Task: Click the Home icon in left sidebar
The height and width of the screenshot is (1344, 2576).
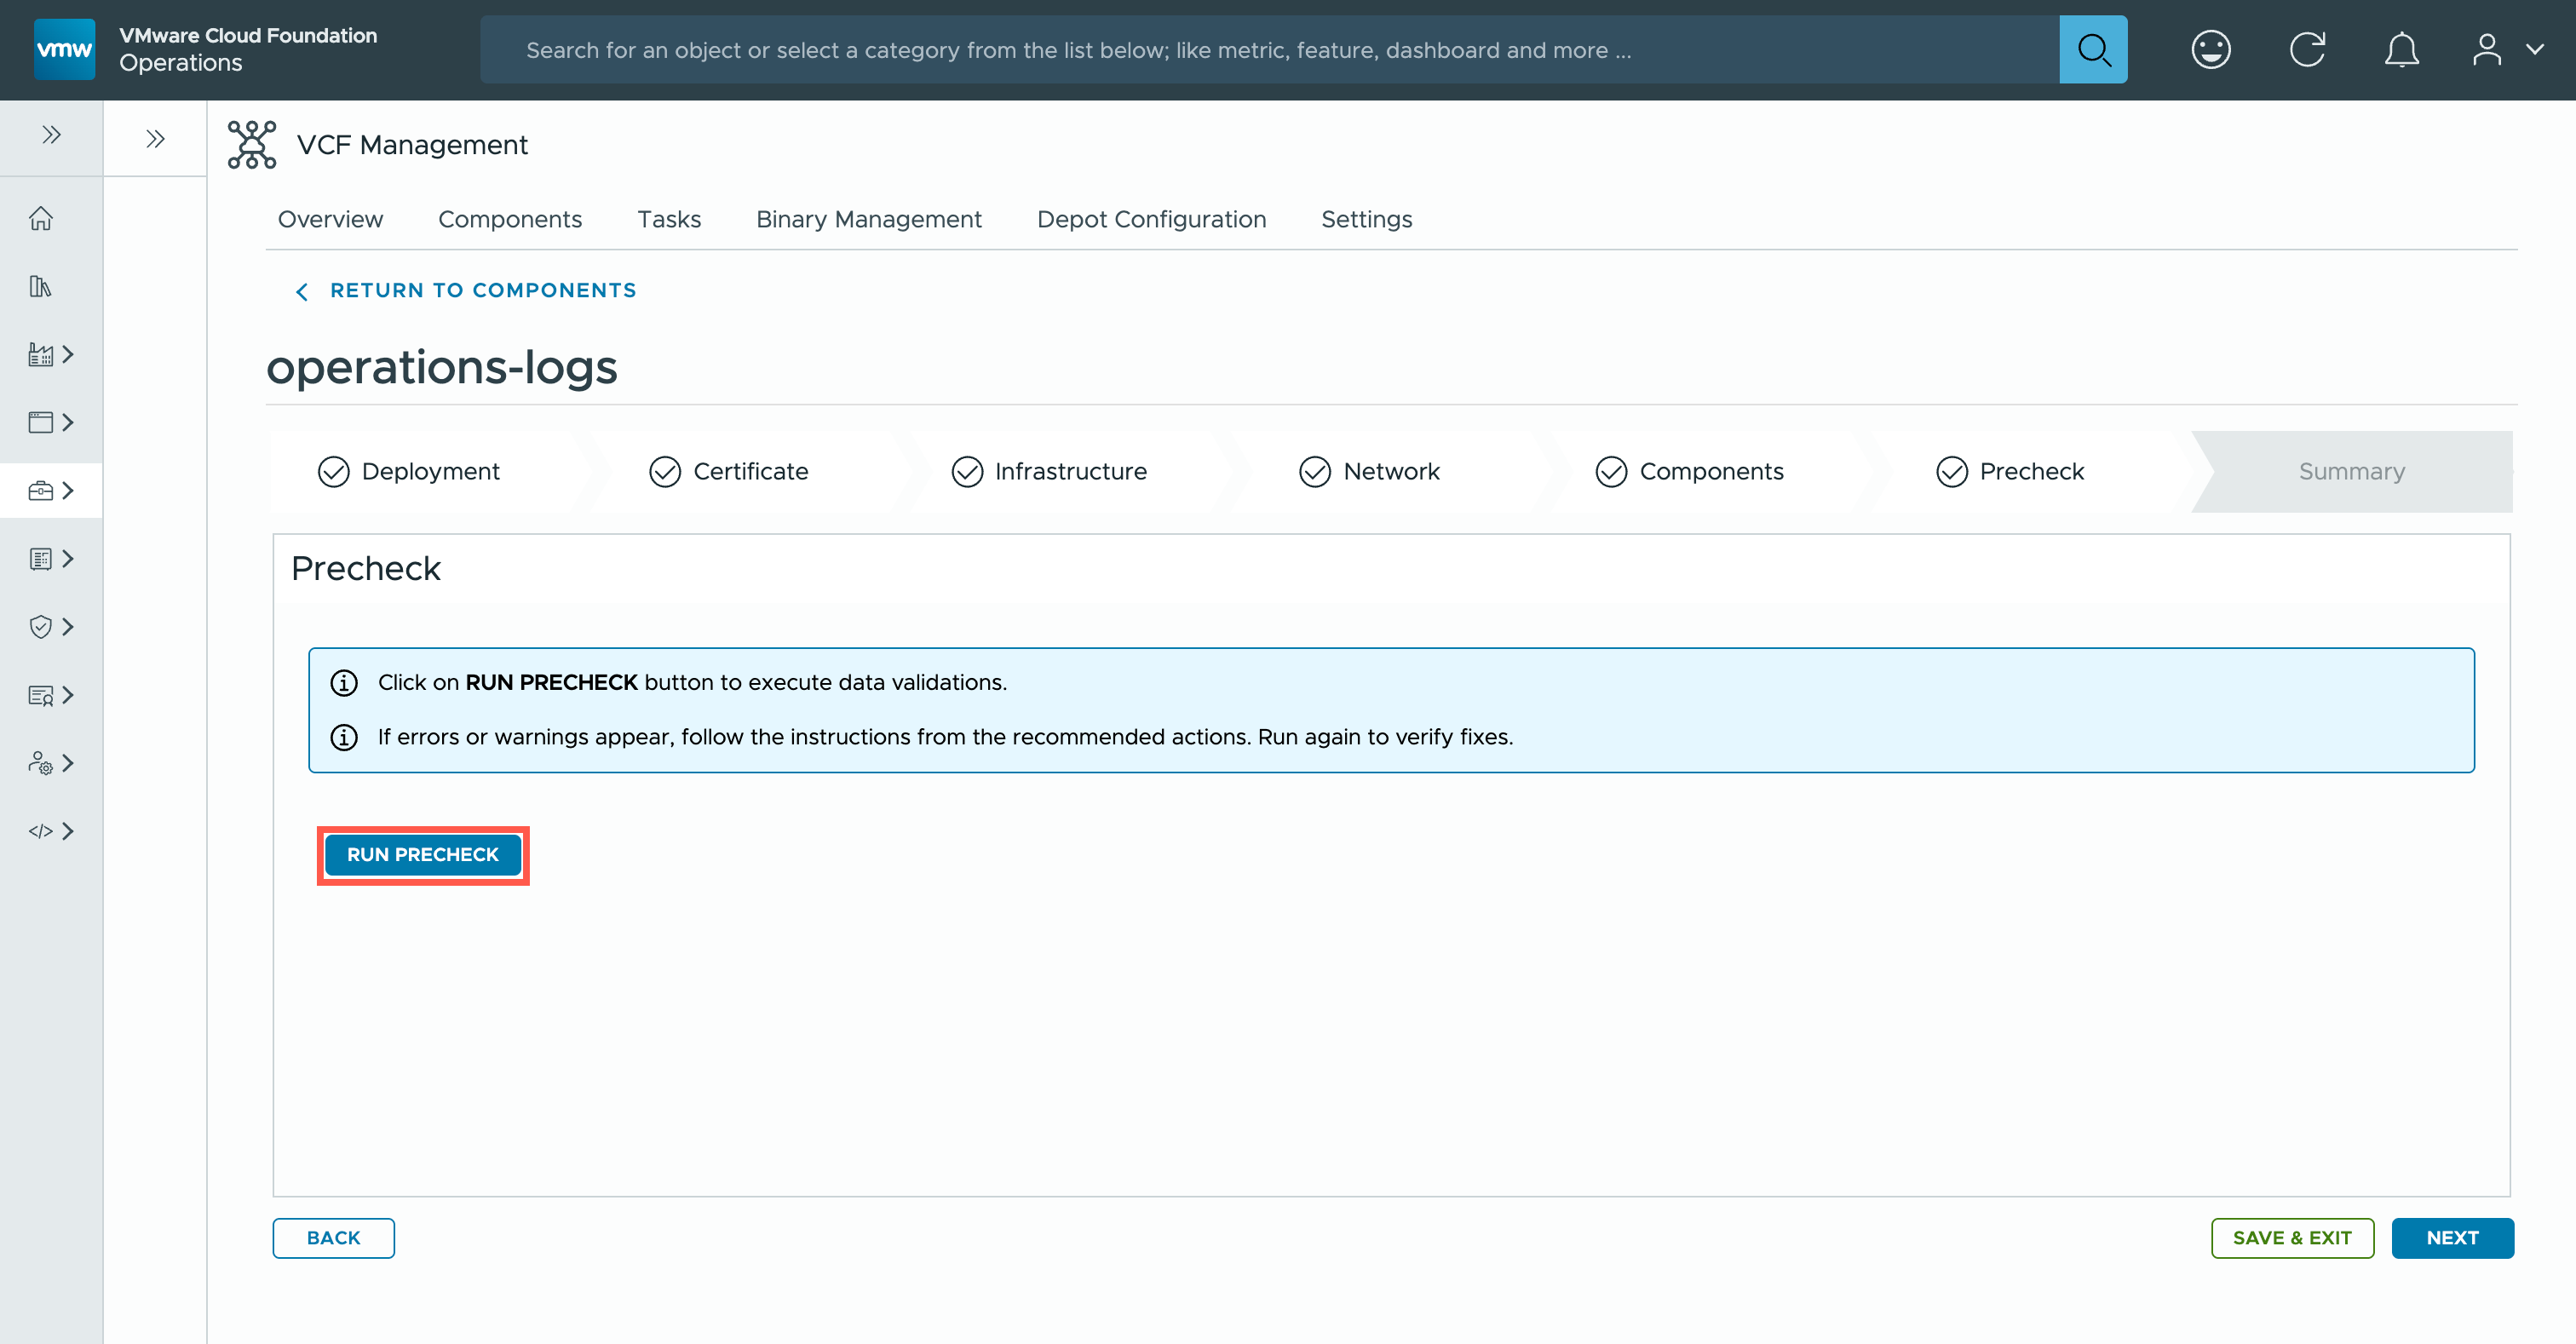Action: [x=41, y=218]
